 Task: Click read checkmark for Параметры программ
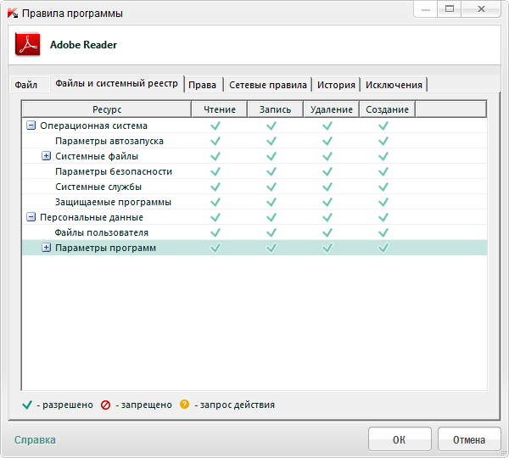pyautogui.click(x=215, y=248)
